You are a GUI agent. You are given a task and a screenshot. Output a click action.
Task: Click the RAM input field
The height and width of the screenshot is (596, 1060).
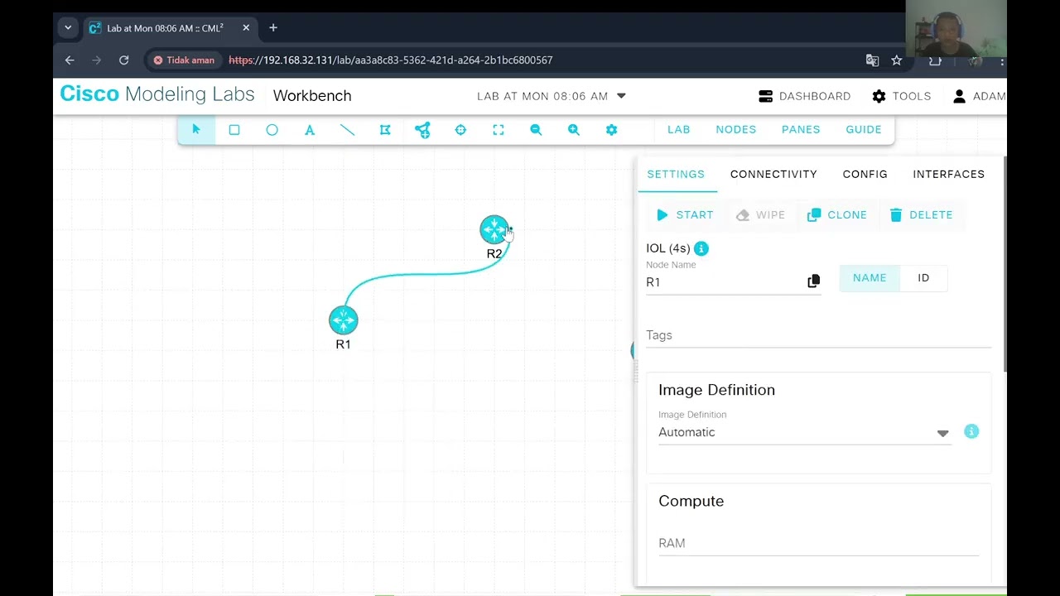[x=818, y=543]
